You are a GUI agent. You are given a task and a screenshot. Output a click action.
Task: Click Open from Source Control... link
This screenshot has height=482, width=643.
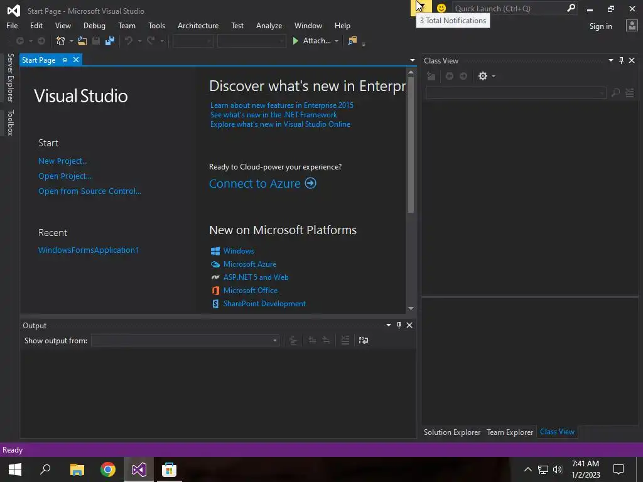click(89, 191)
